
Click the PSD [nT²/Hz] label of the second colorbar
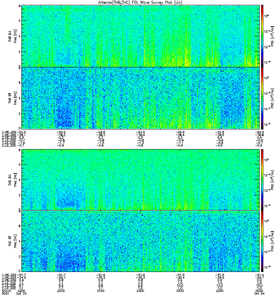point(272,98)
